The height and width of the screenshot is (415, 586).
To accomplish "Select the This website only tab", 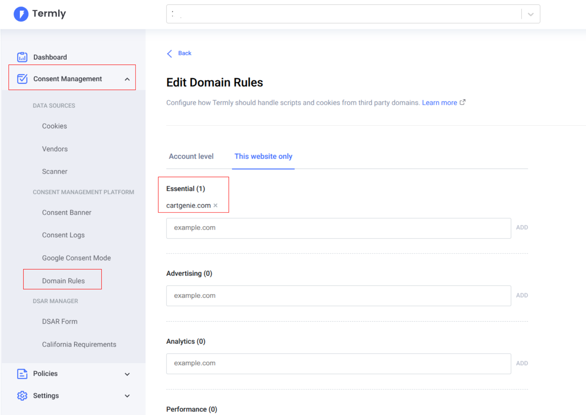I will click(x=263, y=157).
